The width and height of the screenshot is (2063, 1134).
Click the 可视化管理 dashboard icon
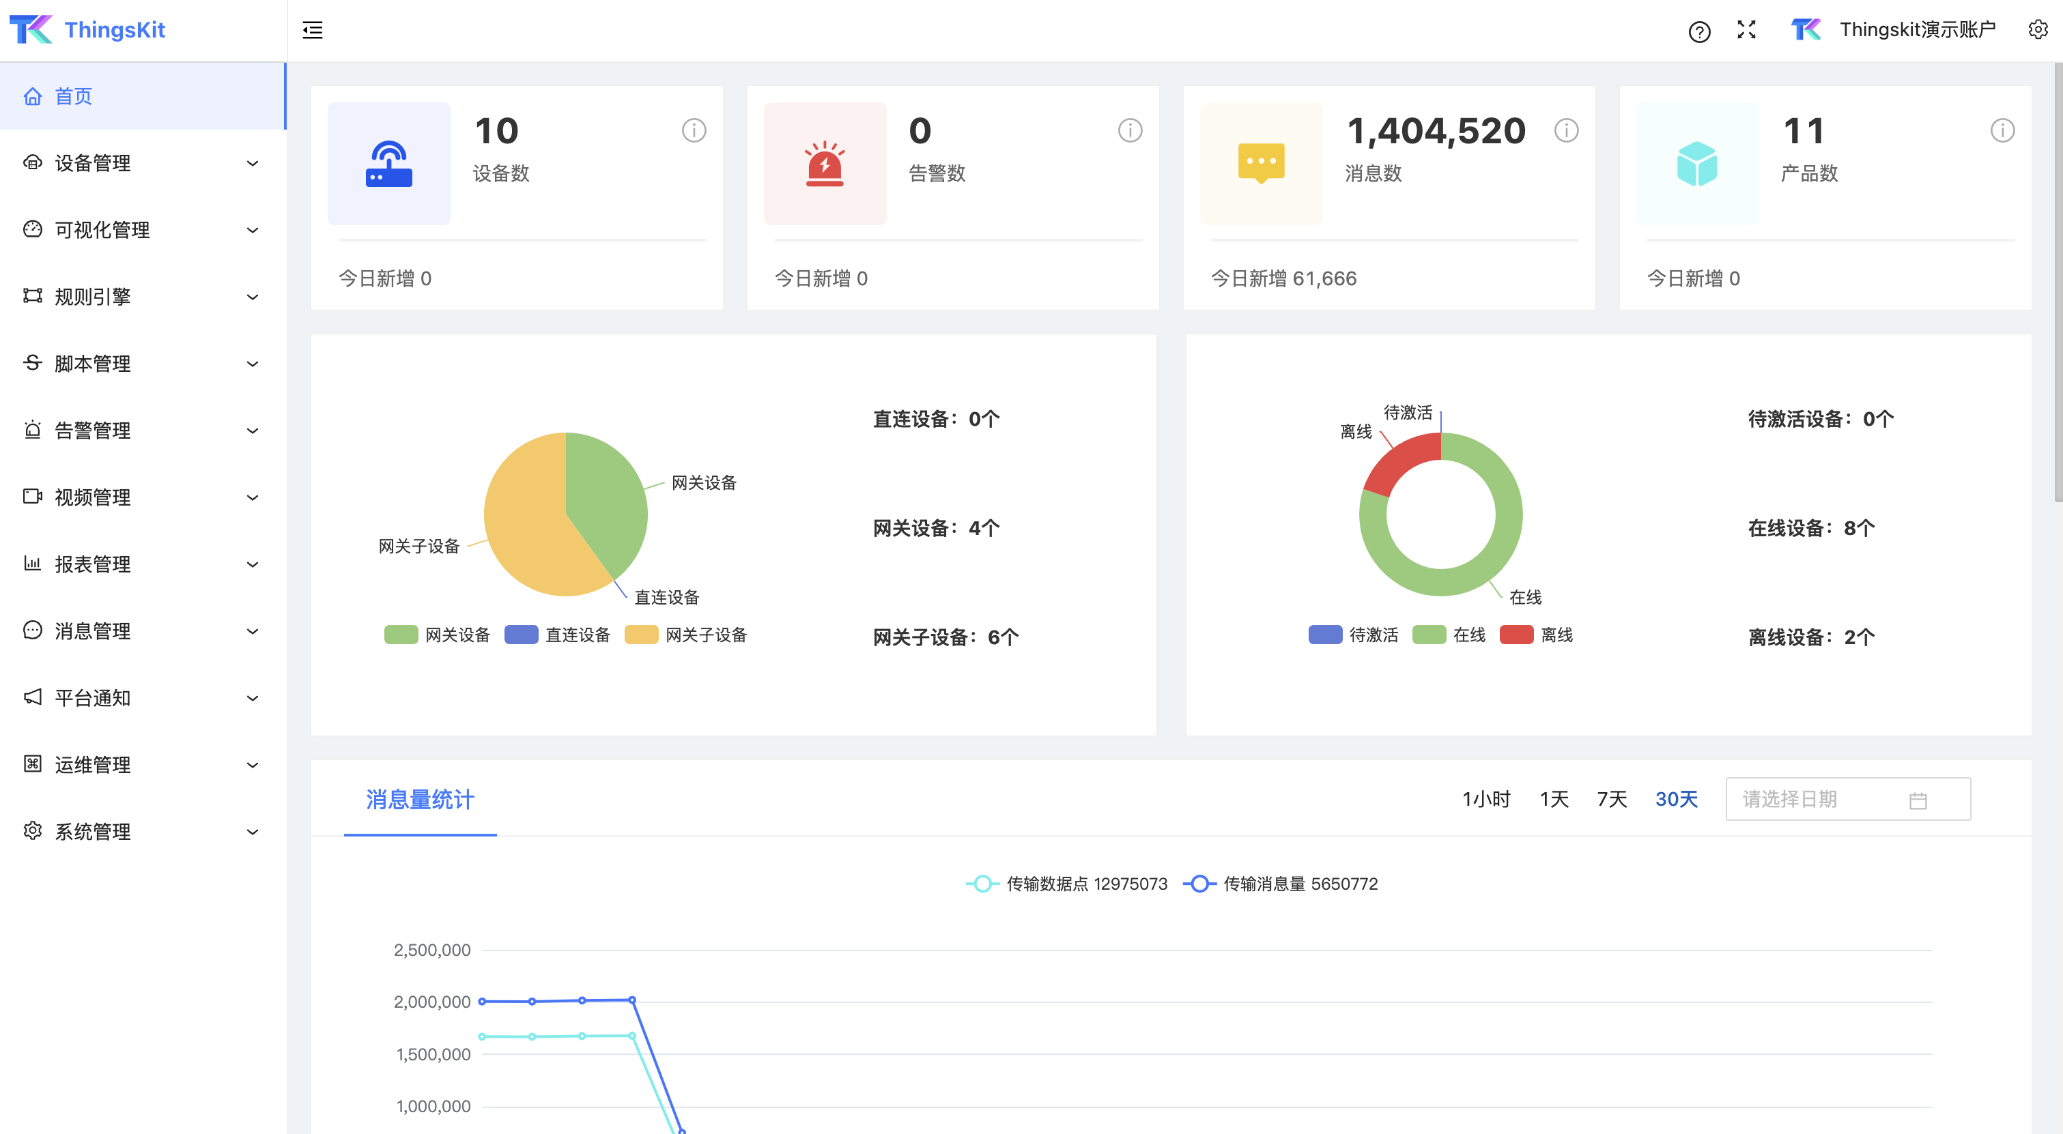tap(32, 230)
